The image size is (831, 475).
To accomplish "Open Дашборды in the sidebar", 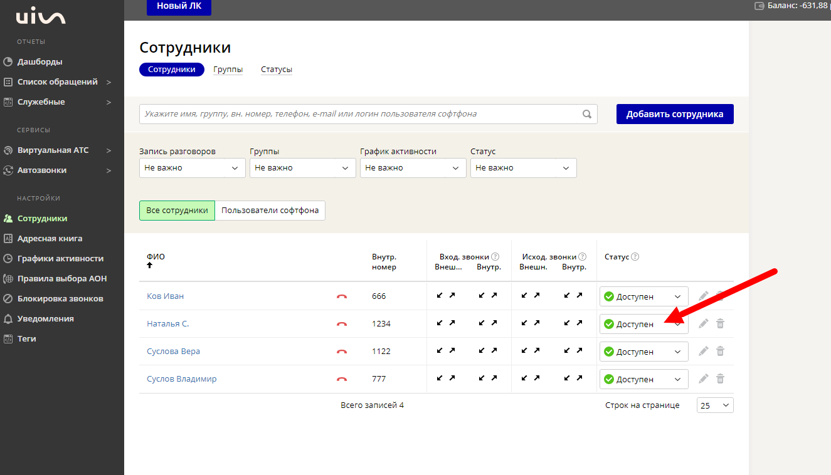I will coord(40,62).
